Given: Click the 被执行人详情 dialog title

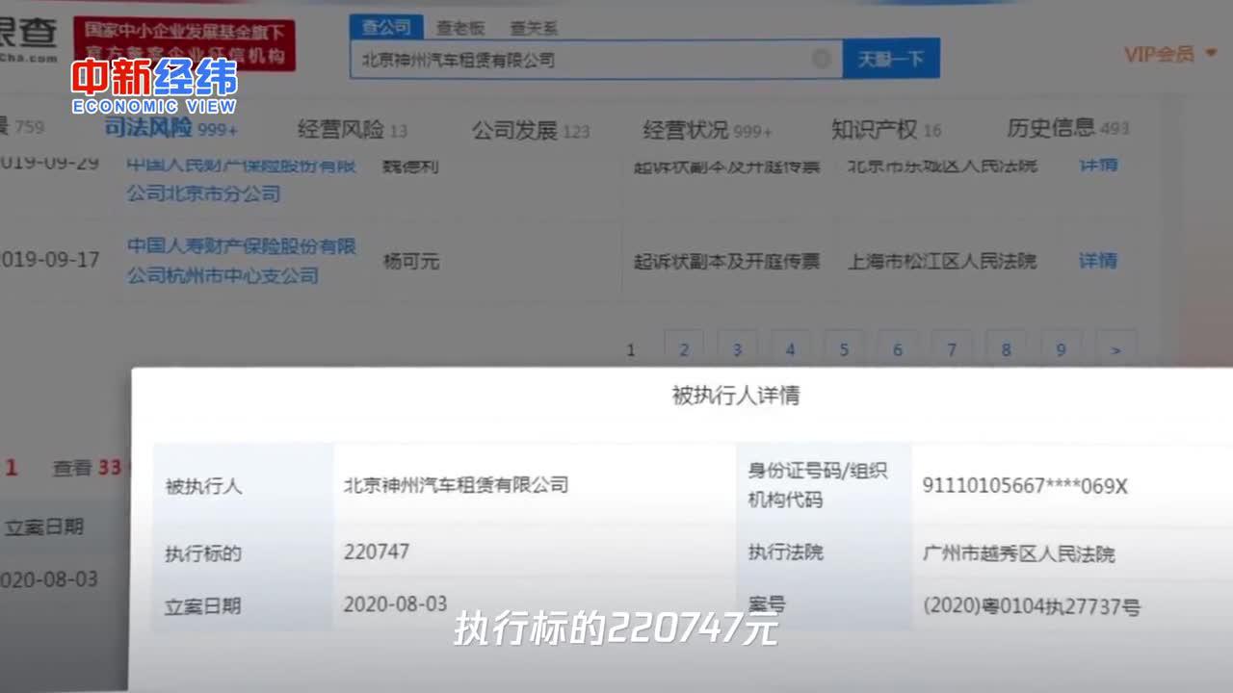Looking at the screenshot, I should 735,395.
